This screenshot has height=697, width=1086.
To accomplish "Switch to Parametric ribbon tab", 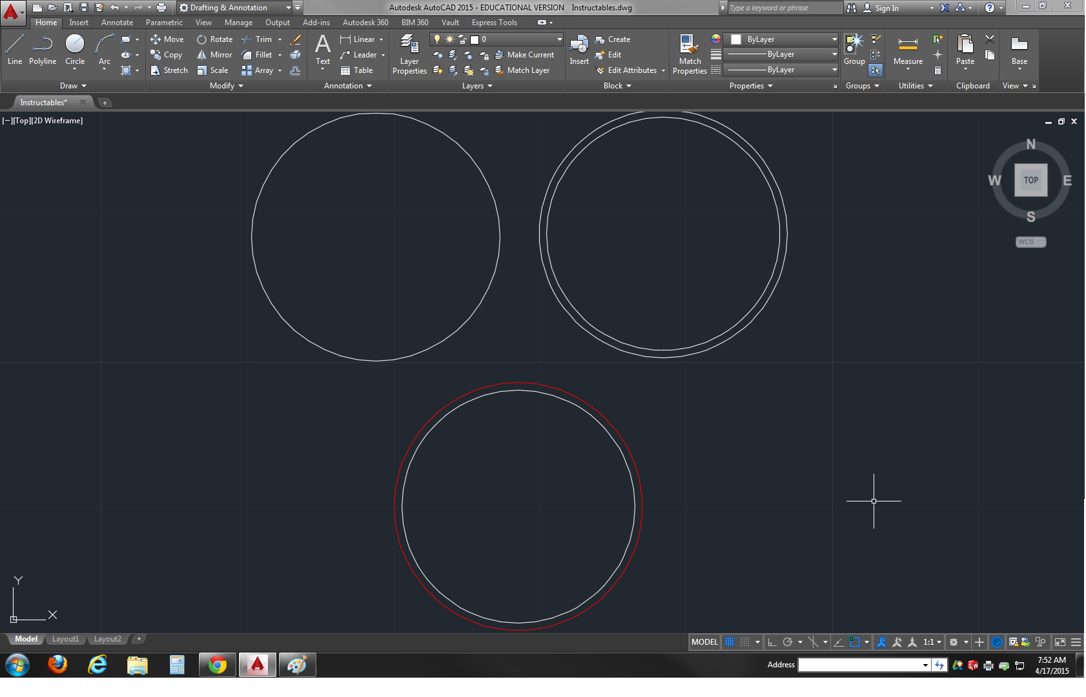I will coord(164,23).
